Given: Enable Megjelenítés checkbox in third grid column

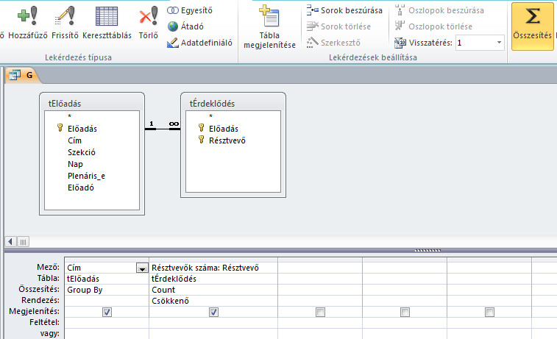Looking at the screenshot, I should tap(320, 312).
